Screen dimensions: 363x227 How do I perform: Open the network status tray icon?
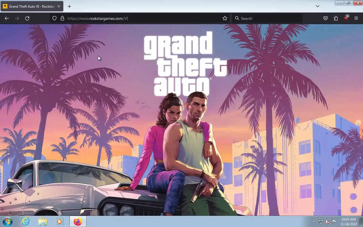(x=320, y=222)
